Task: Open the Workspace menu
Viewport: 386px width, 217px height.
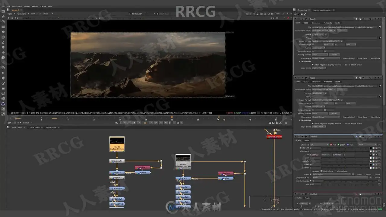Action: point(17,6)
